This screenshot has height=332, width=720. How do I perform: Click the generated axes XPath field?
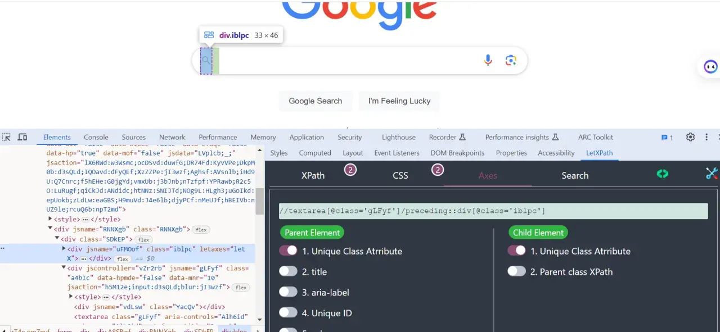493,211
